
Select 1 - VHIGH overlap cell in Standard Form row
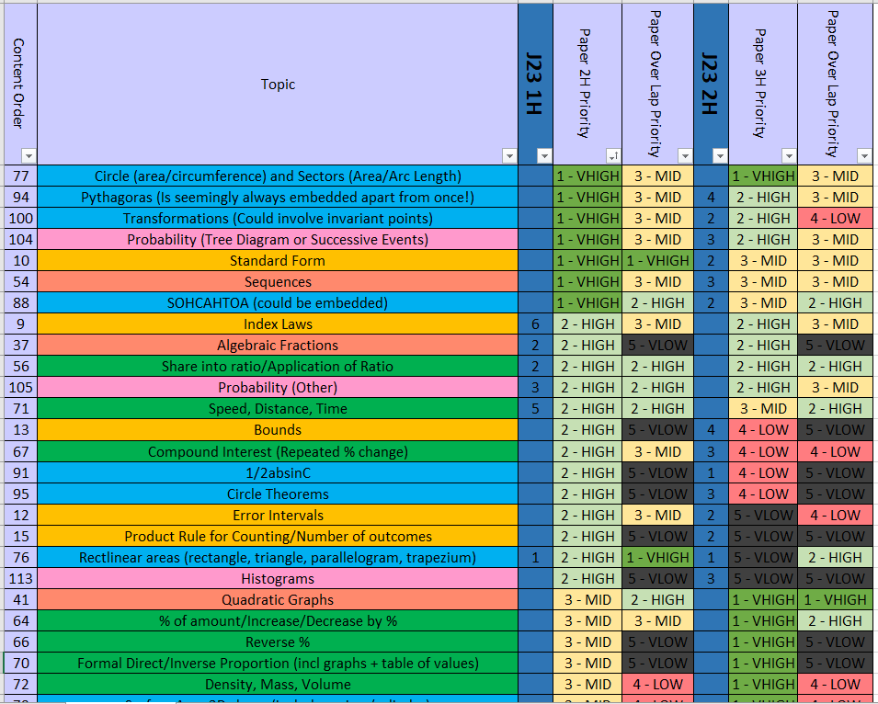click(x=658, y=261)
